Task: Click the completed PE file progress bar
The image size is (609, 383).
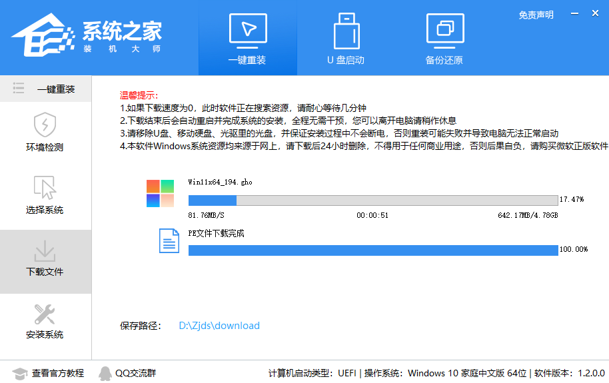Action: (x=373, y=250)
